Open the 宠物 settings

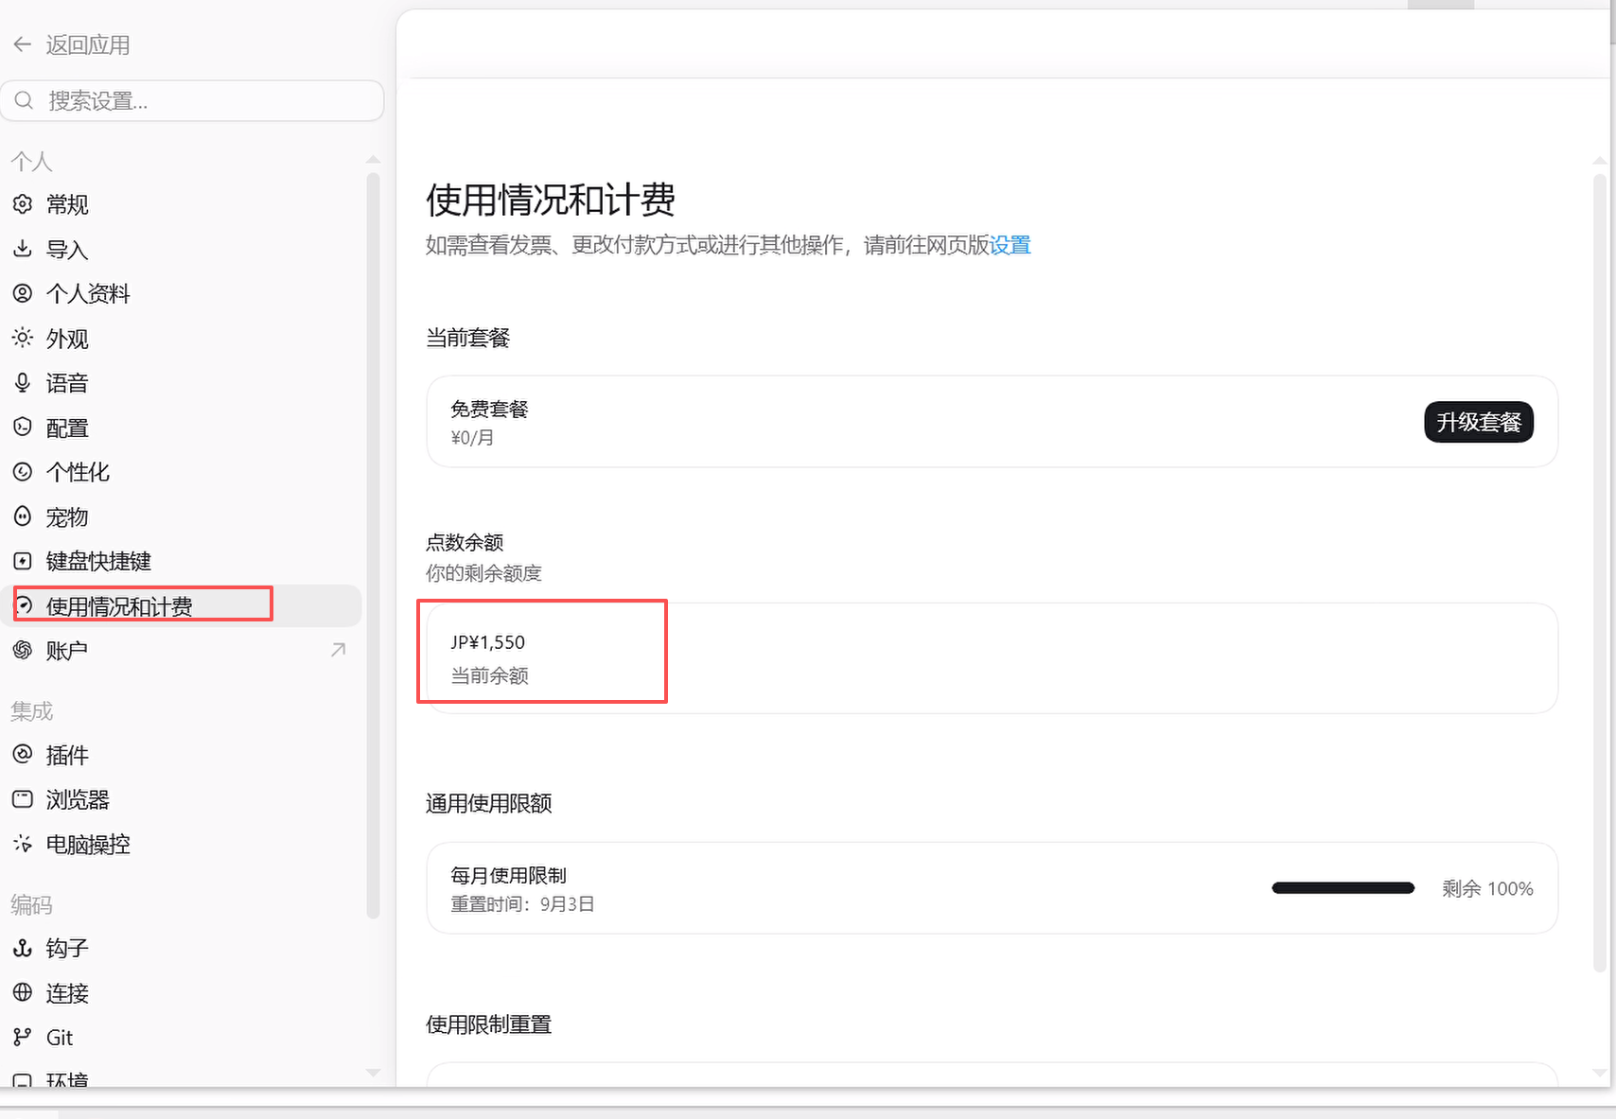pyautogui.click(x=182, y=516)
